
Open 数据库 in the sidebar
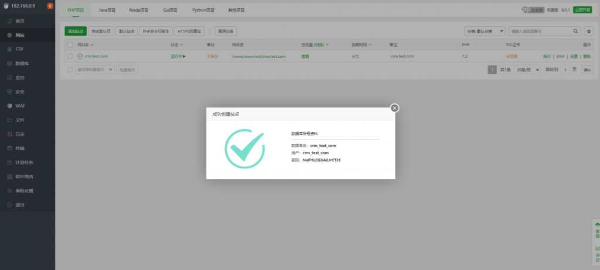22,63
